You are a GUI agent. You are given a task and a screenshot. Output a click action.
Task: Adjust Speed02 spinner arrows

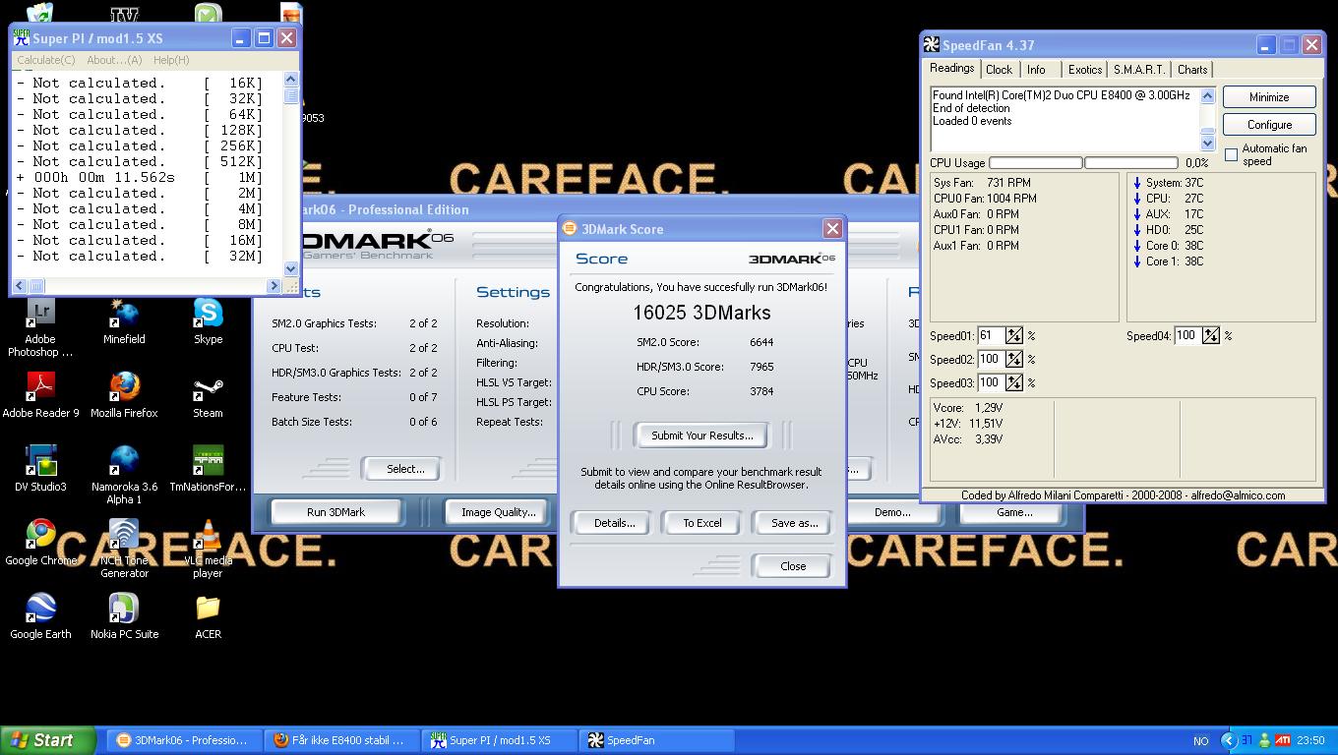pyautogui.click(x=1014, y=359)
